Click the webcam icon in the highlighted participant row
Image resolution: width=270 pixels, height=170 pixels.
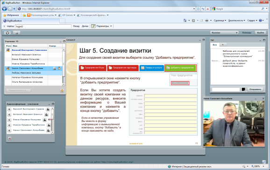(54, 68)
